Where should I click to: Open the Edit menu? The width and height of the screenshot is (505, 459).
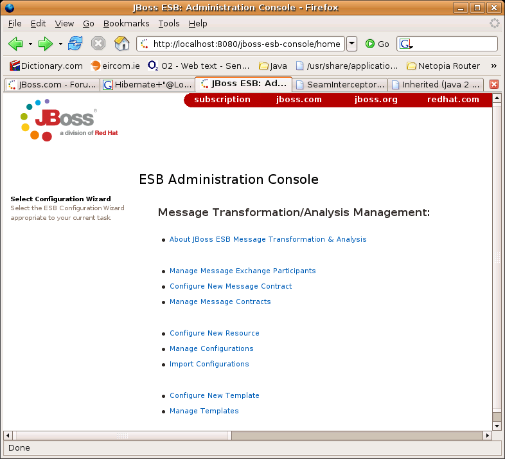[x=38, y=24]
